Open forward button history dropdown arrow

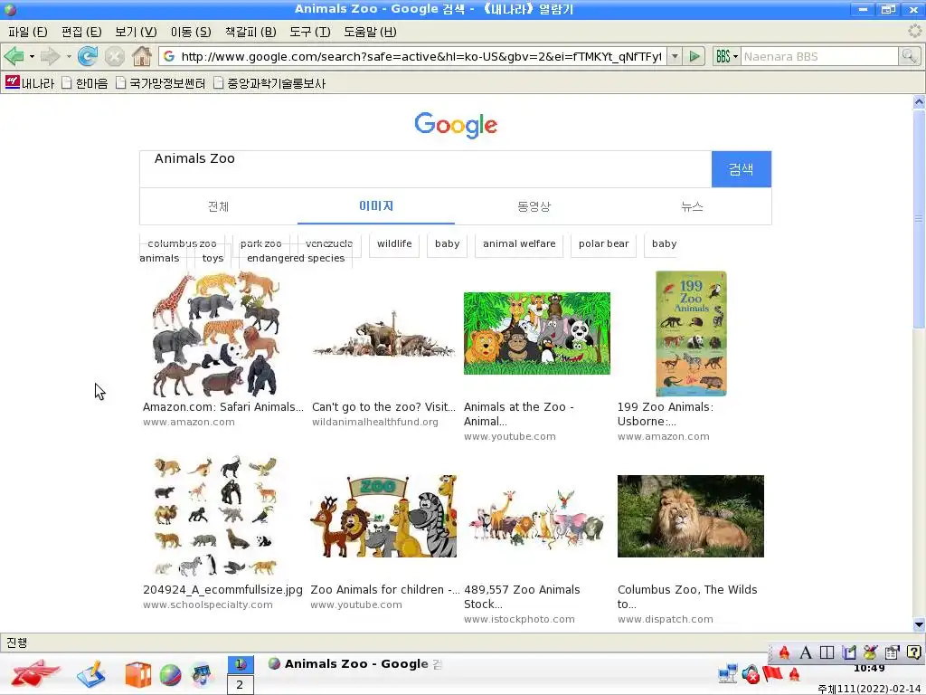coord(69,57)
